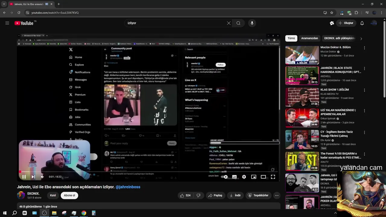386x217 pixels.
Task: Clear the search box with the X icon
Action: (229, 23)
